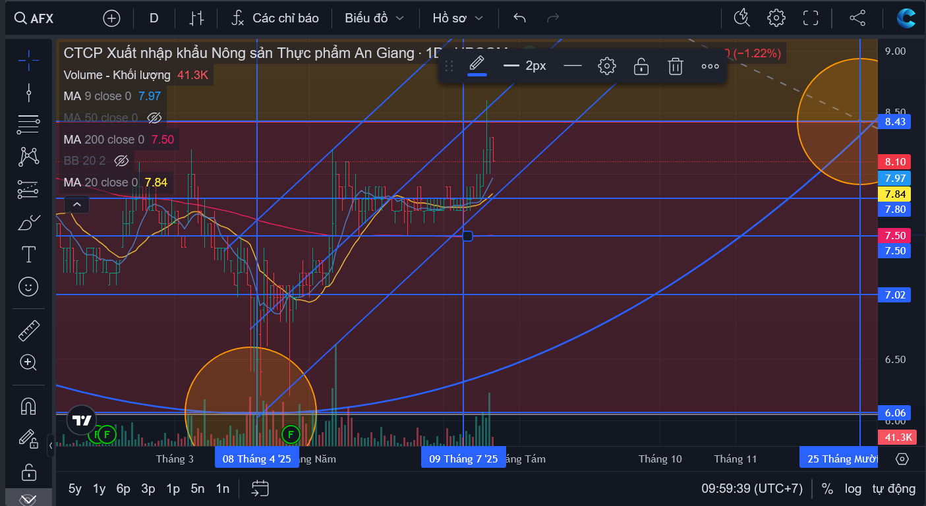Pick the brush drawing tool
The height and width of the screenshot is (506, 926).
tap(28, 223)
